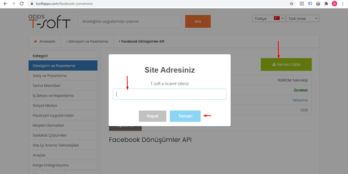Screen dimensions: 348x174
Task: Click T-soft e-ticaret siteniz label
Action: [x=170, y=84]
